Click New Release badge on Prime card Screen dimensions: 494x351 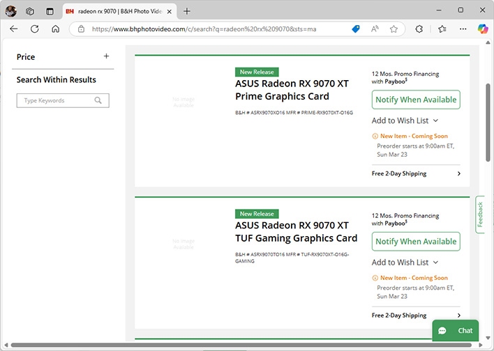tap(257, 72)
